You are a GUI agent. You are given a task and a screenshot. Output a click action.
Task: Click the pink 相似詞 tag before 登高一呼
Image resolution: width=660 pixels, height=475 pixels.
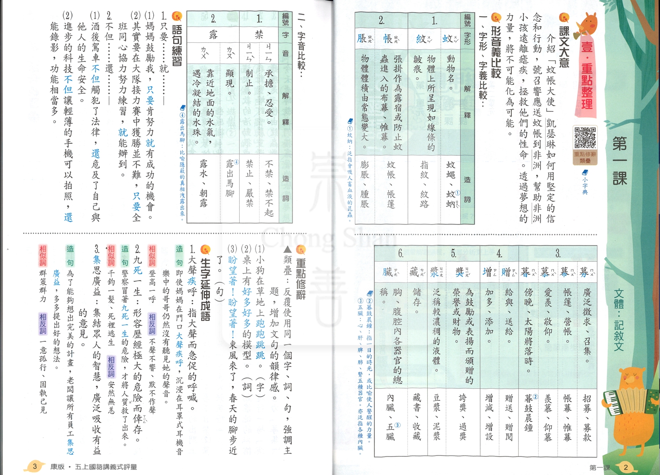point(151,256)
